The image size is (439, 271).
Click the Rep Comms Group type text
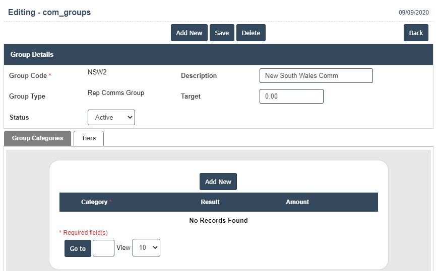tap(116, 93)
